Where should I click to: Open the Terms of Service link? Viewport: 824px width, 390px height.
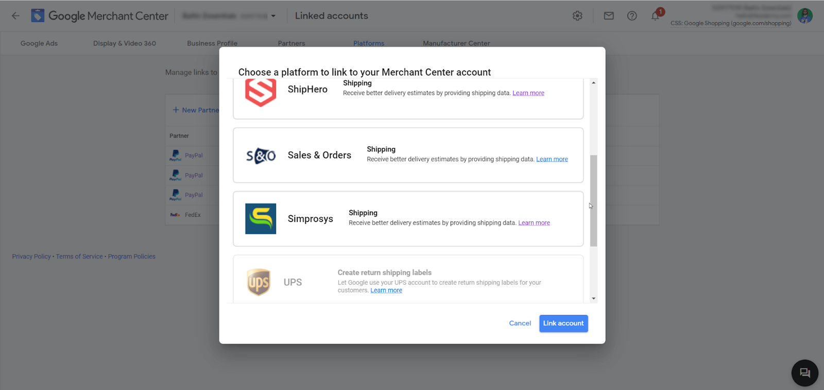(79, 256)
